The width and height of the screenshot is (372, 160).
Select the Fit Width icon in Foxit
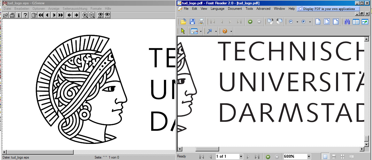click(336, 22)
